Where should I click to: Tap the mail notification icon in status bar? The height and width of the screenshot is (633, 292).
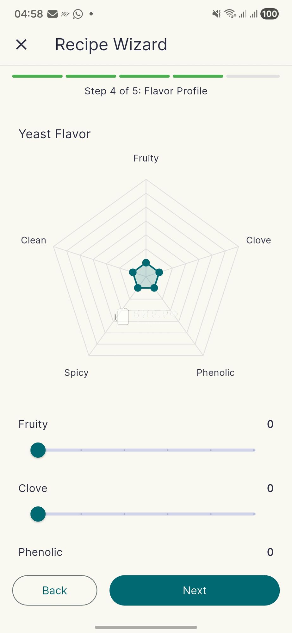tap(53, 14)
